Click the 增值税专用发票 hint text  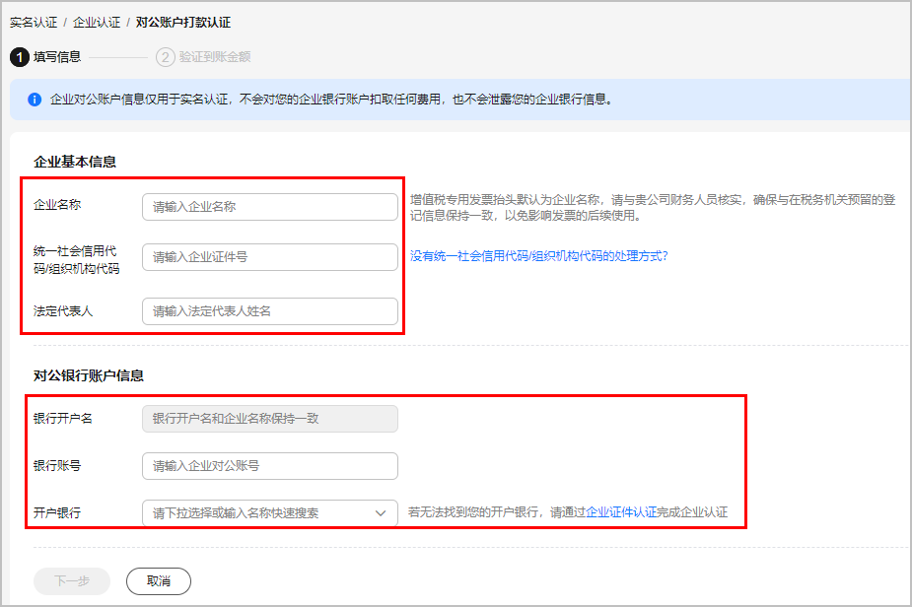[x=653, y=208]
